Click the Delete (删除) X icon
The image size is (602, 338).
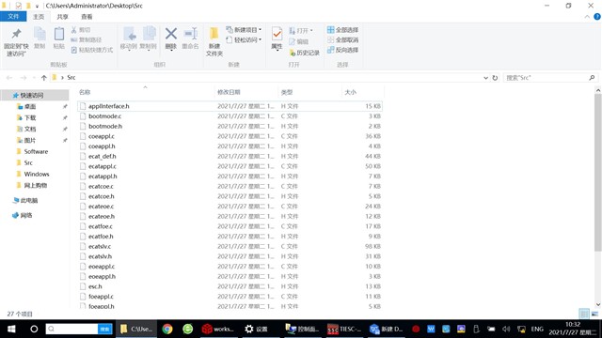tap(171, 34)
